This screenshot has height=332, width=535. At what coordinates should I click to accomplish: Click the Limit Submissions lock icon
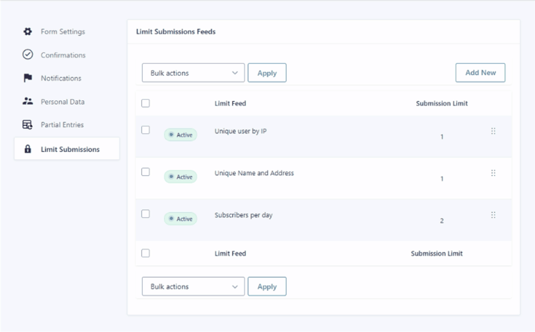(28, 149)
